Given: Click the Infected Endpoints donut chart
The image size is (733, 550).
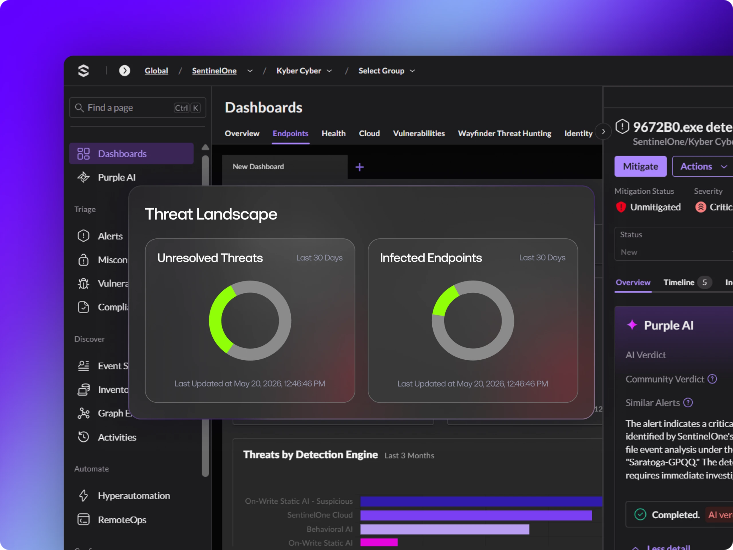Looking at the screenshot, I should coord(473,320).
